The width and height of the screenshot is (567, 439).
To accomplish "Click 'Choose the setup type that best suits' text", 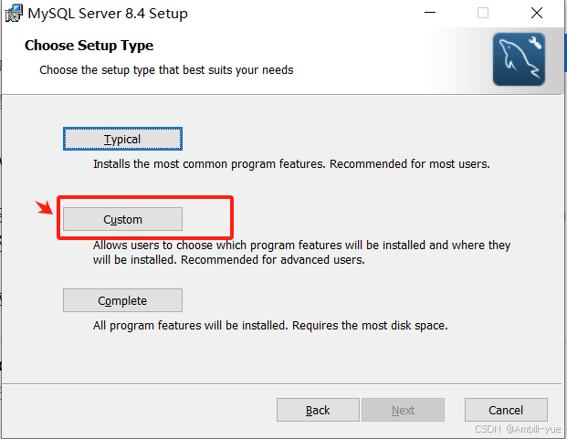I will click(x=166, y=69).
